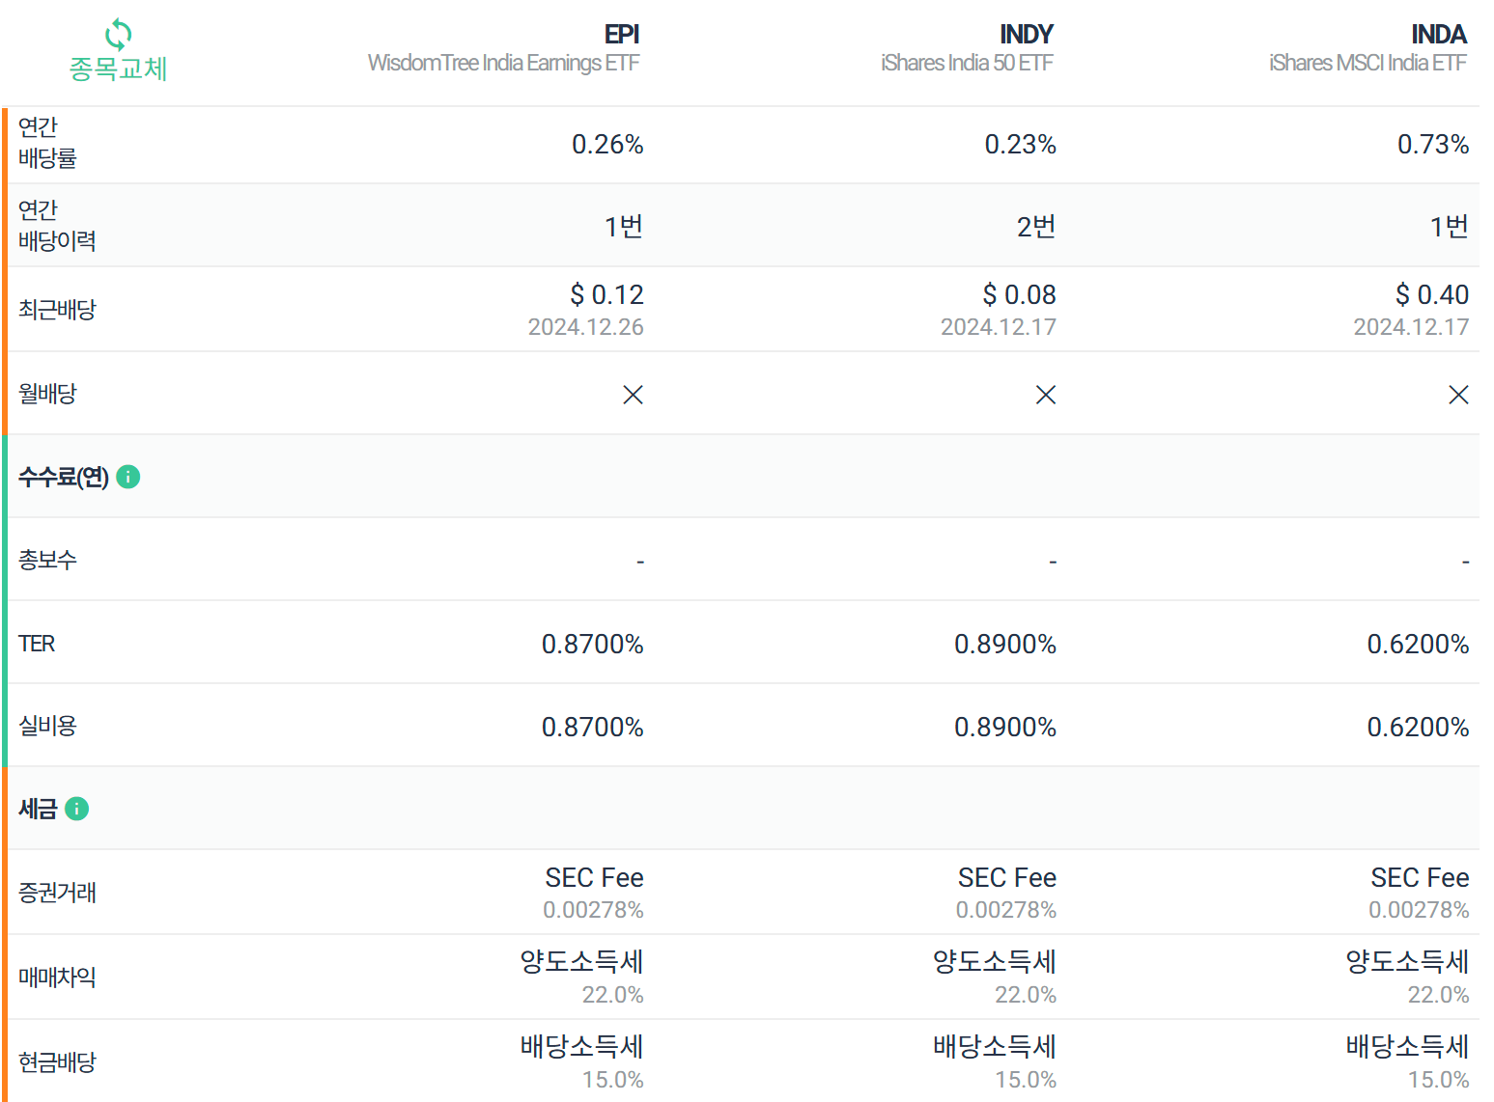Click INDY's recent dividend $ 0.08
Image resolution: width=1494 pixels, height=1102 pixels.
coord(1020,294)
